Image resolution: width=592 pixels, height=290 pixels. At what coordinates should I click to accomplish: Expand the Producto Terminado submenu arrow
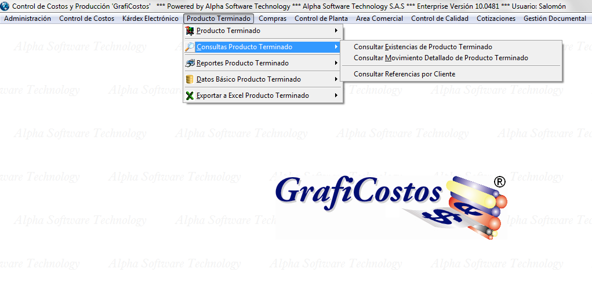pyautogui.click(x=336, y=31)
